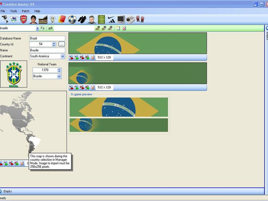Click the Name field containing Brasile

click(x=47, y=50)
